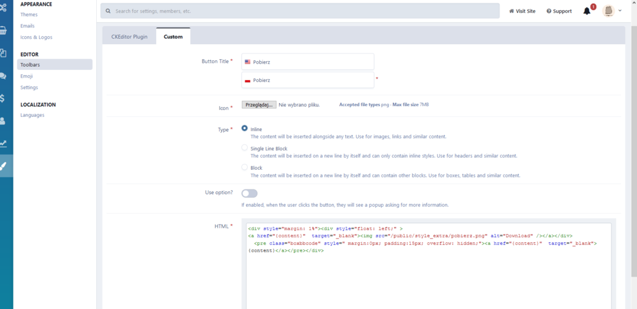The height and width of the screenshot is (309, 637).
Task: Open the Commerce dollar sign section
Action: click(3, 98)
